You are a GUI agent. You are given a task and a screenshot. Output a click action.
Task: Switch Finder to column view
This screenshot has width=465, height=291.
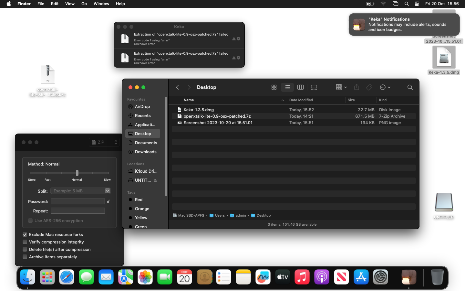(301, 87)
